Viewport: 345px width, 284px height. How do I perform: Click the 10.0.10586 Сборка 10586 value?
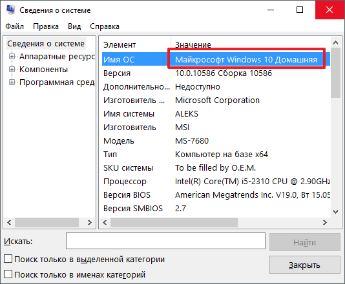(224, 73)
